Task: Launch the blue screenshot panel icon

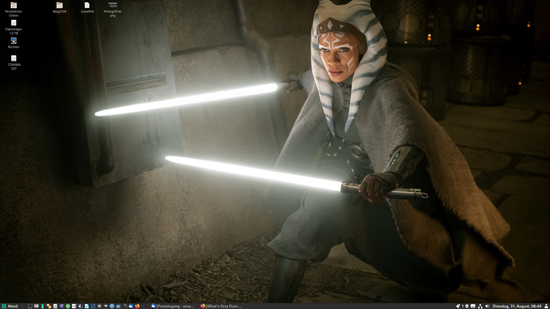Action: (x=118, y=306)
